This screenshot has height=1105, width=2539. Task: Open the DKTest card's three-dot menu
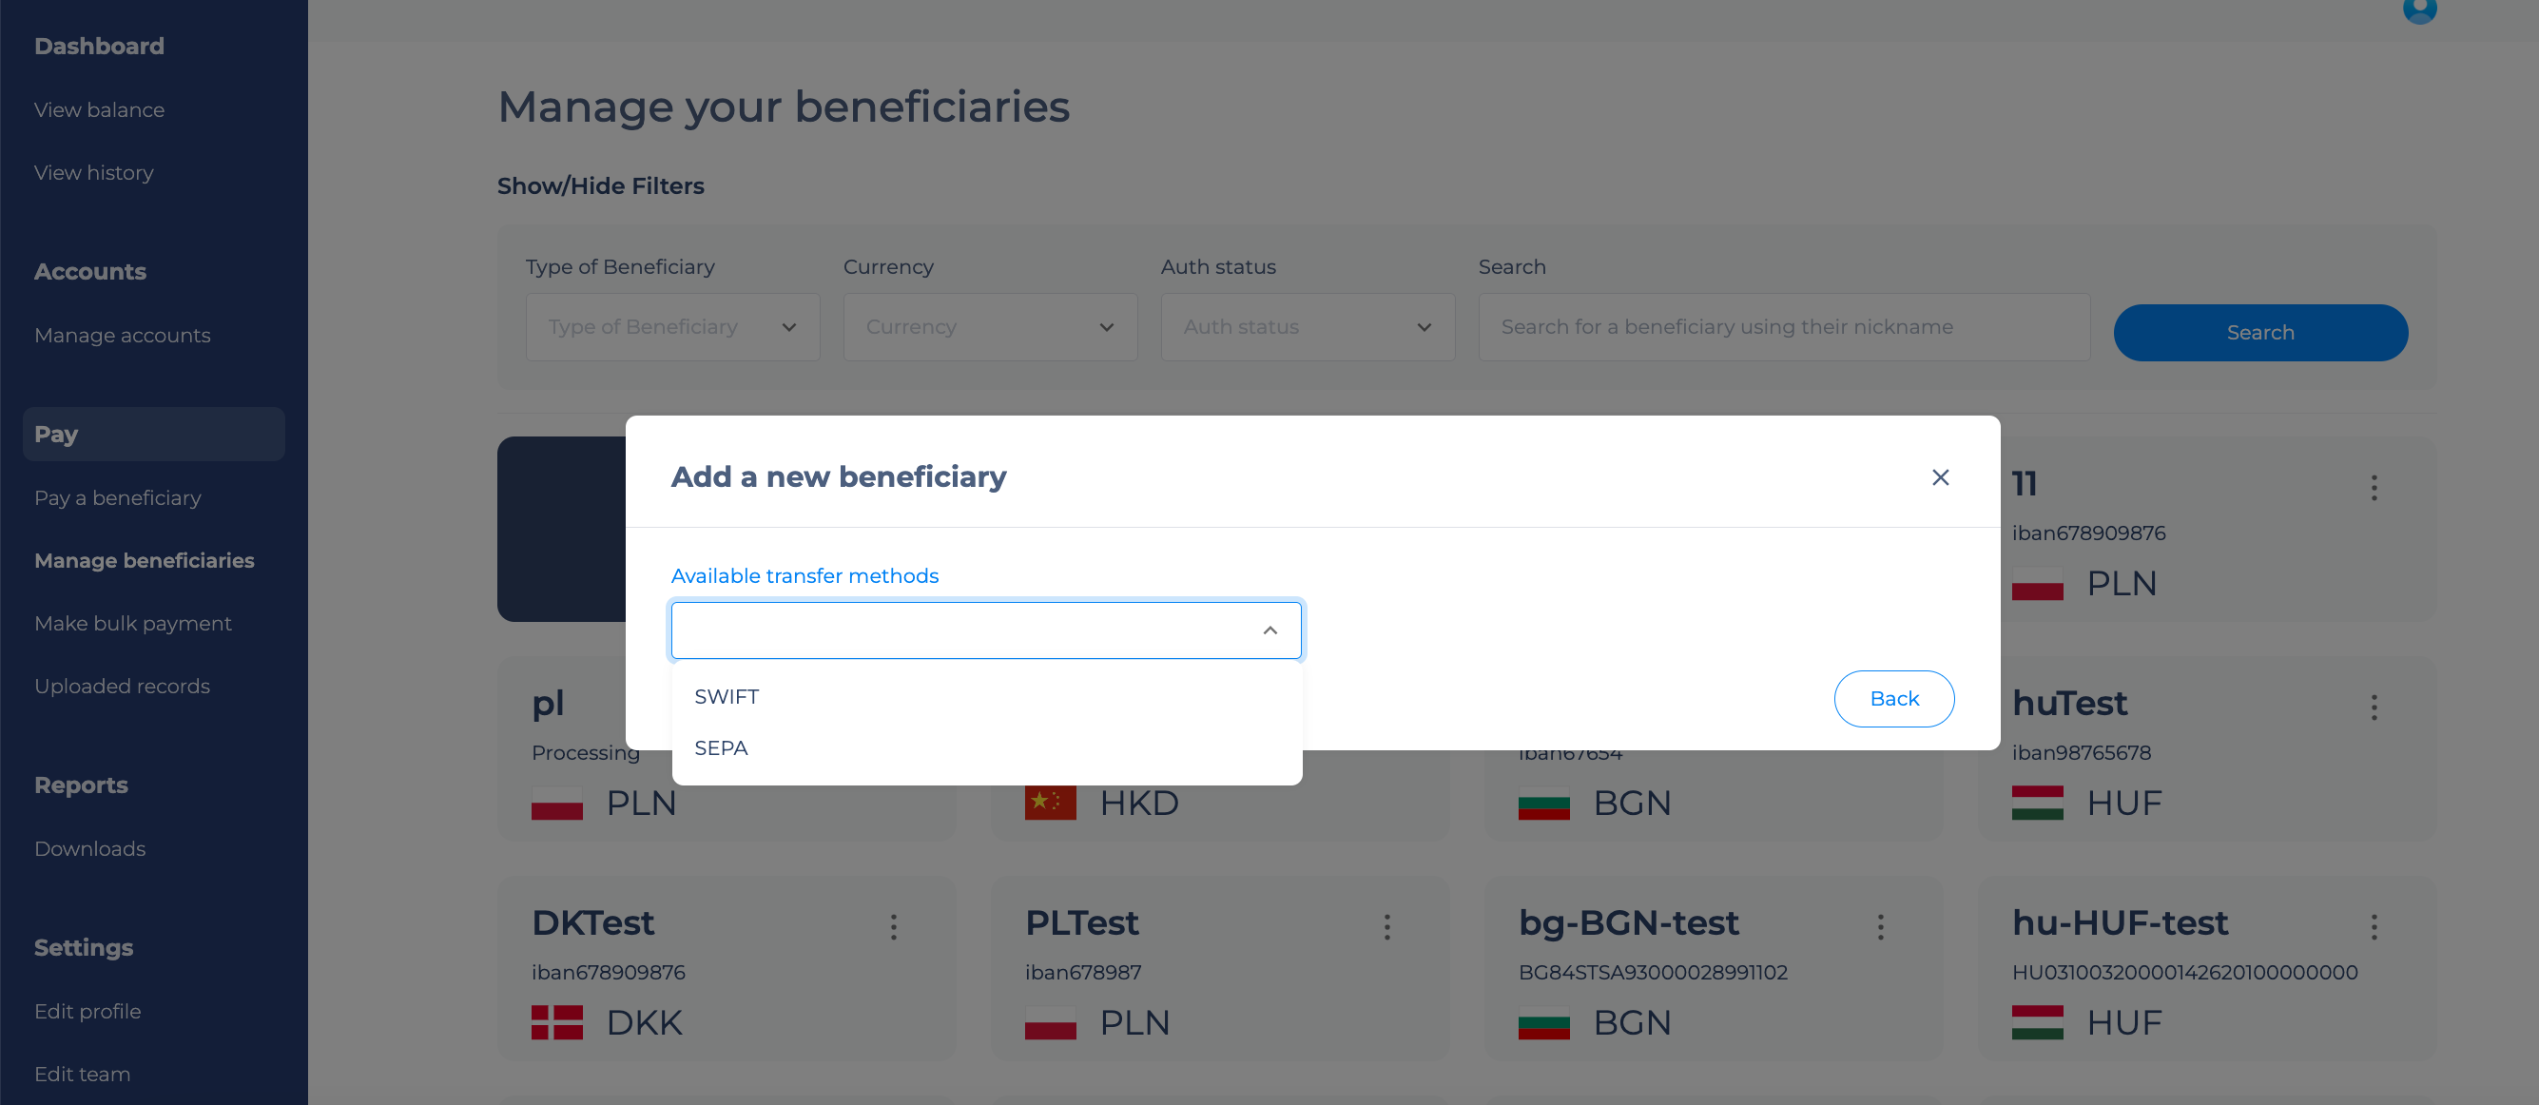[893, 926]
